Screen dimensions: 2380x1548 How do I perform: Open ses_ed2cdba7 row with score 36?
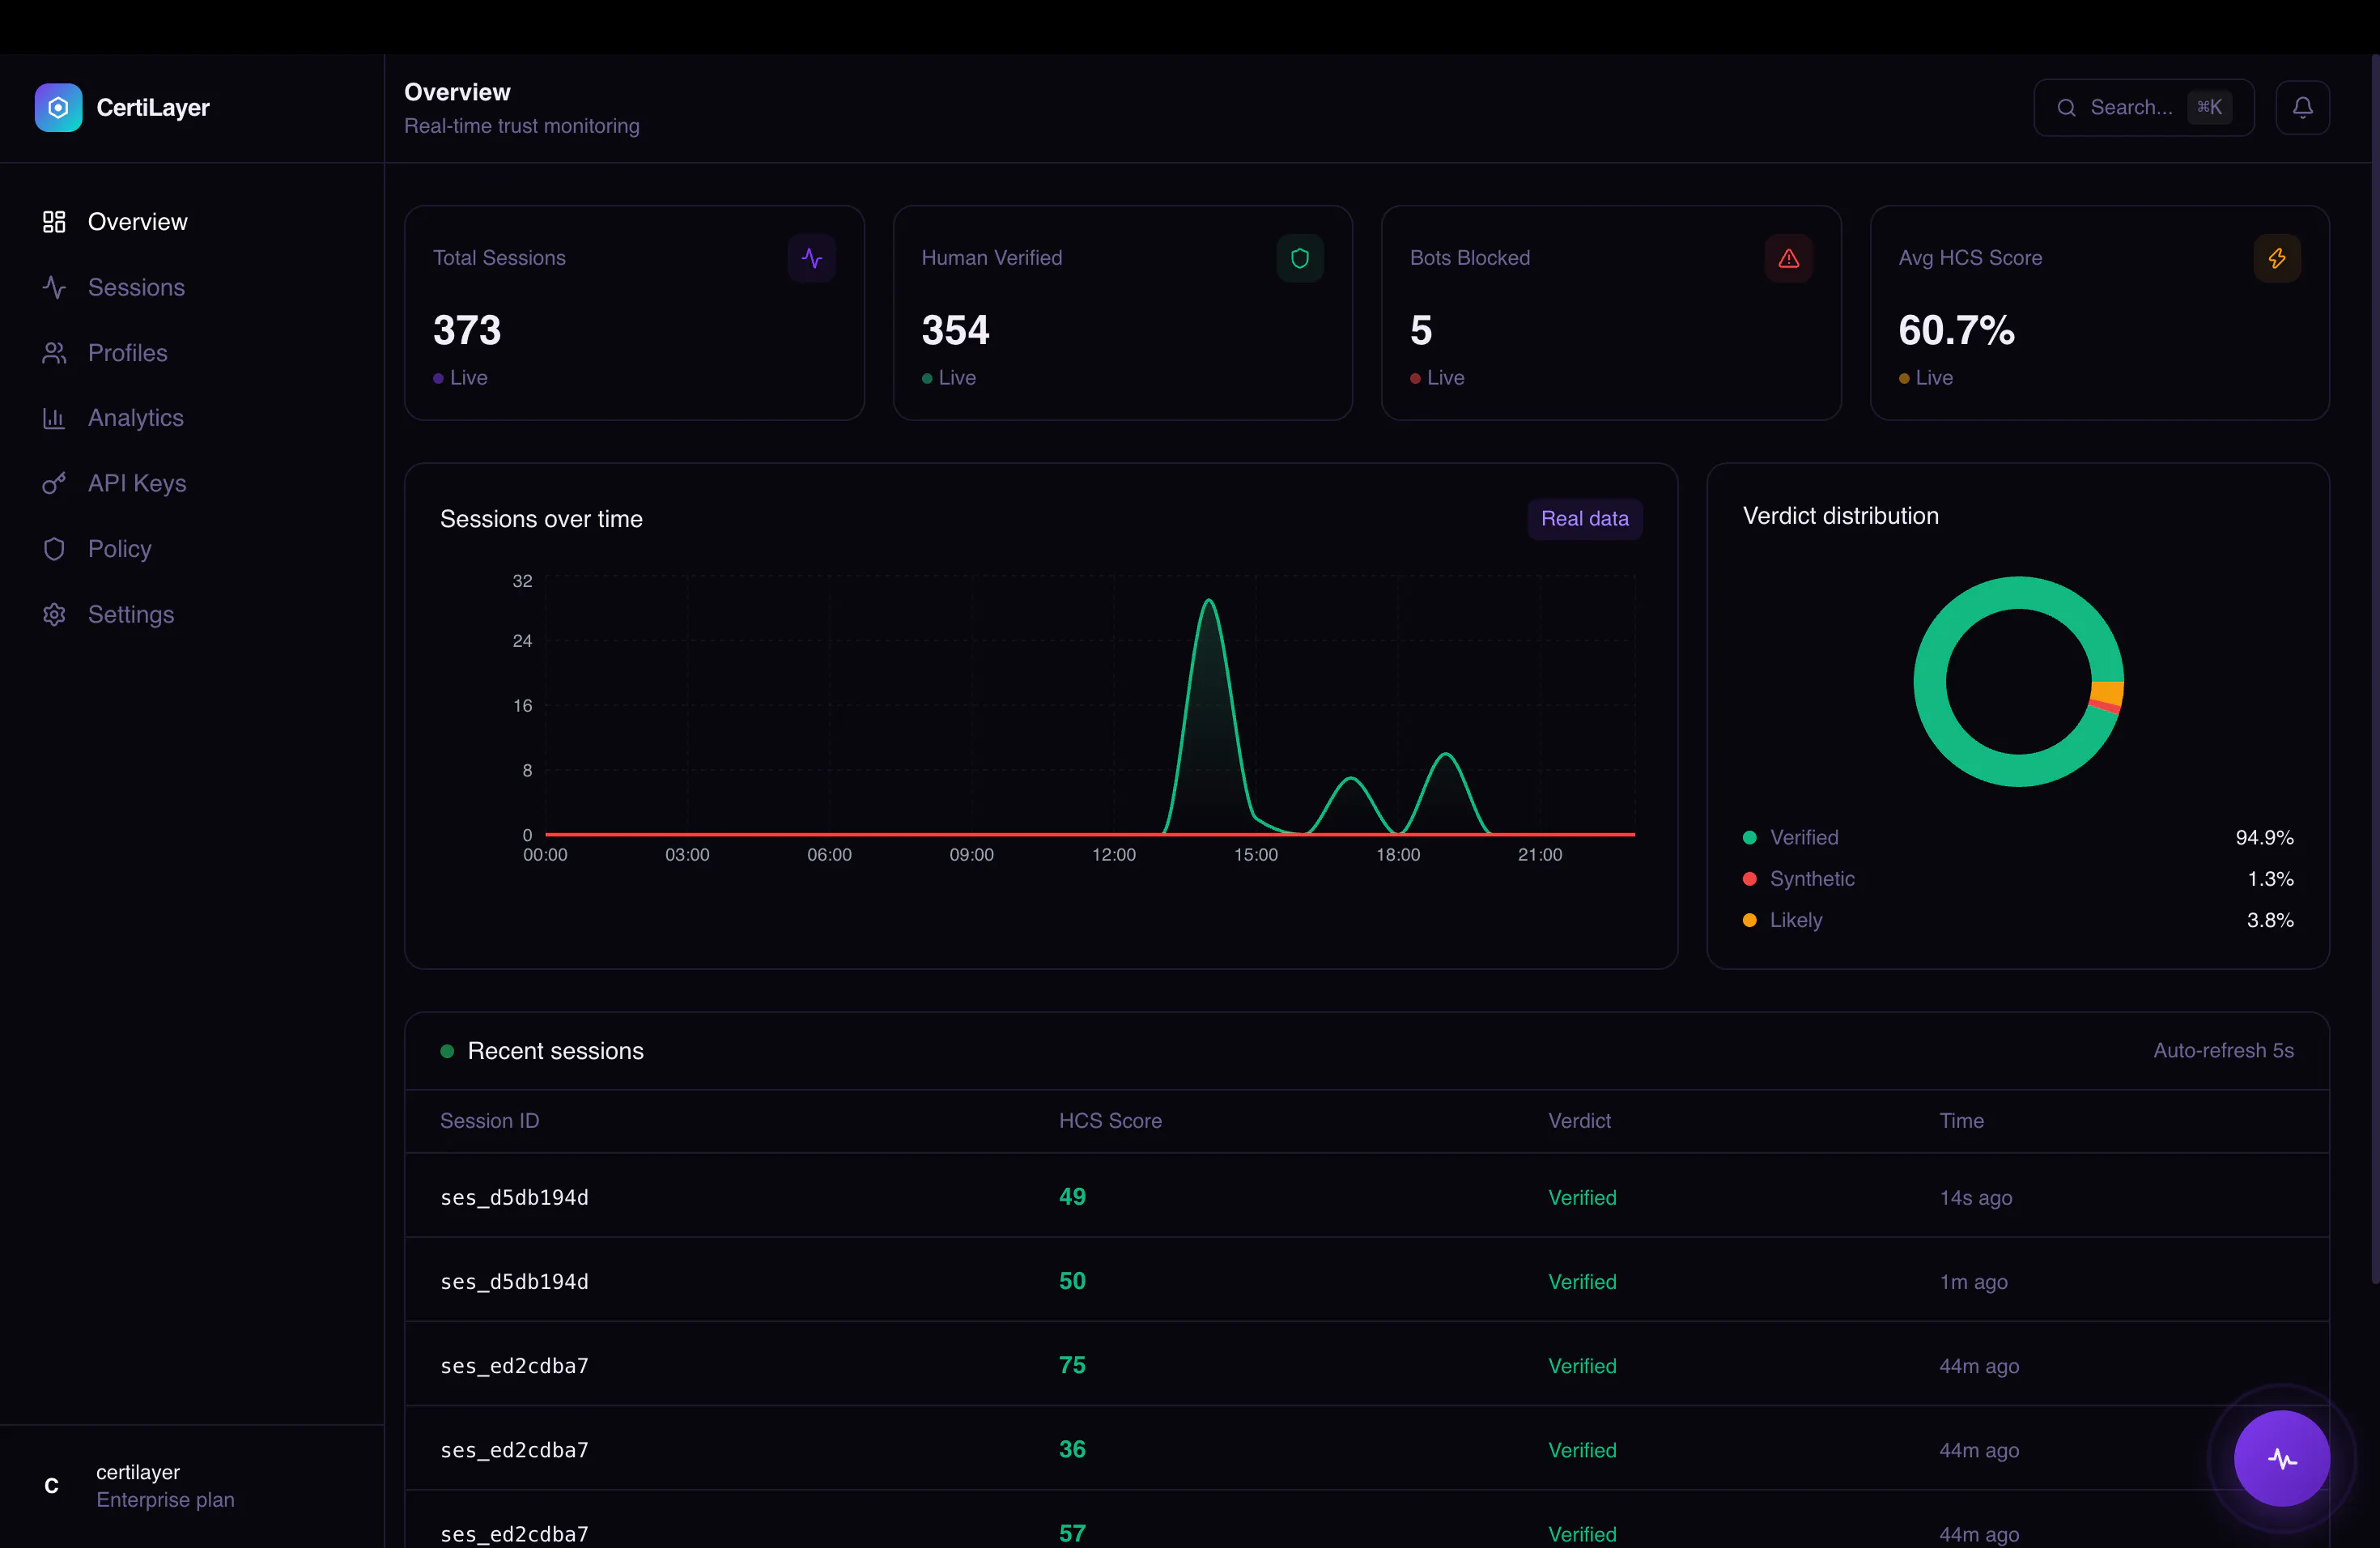click(x=1366, y=1449)
